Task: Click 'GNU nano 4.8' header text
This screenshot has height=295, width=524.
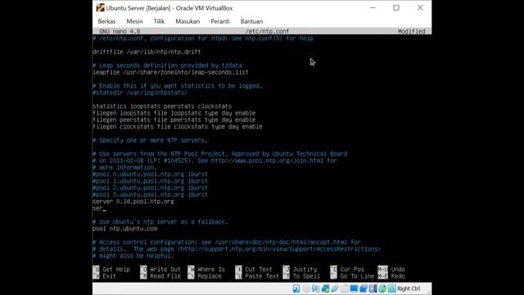Action: click(x=120, y=31)
